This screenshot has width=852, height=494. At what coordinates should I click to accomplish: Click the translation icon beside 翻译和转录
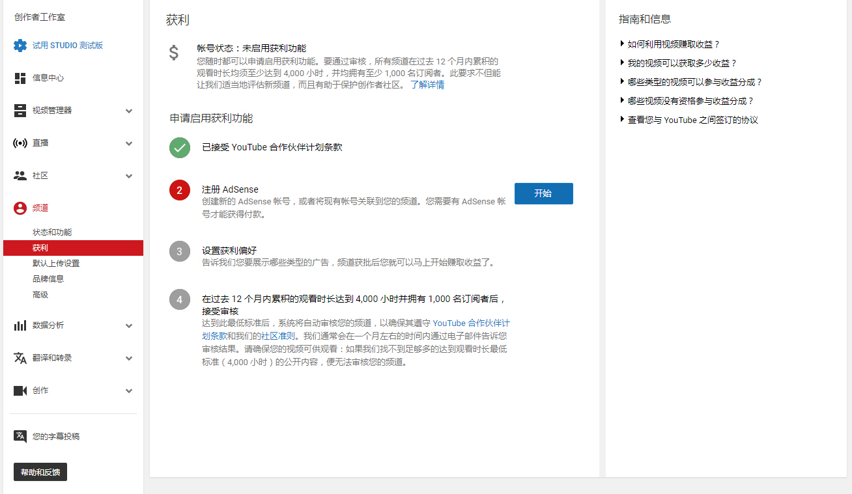[x=20, y=358]
